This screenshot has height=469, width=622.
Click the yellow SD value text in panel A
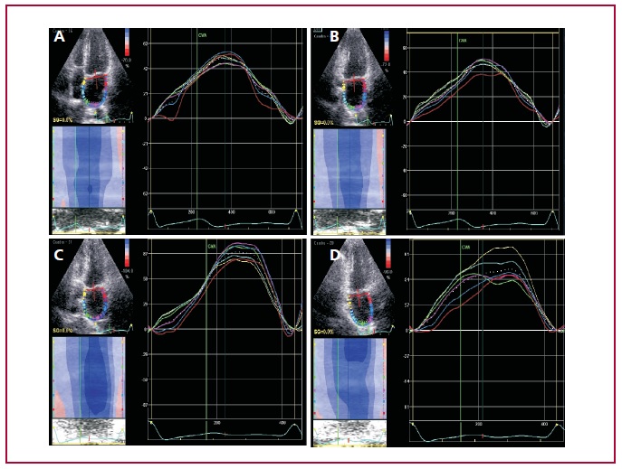[63, 119]
